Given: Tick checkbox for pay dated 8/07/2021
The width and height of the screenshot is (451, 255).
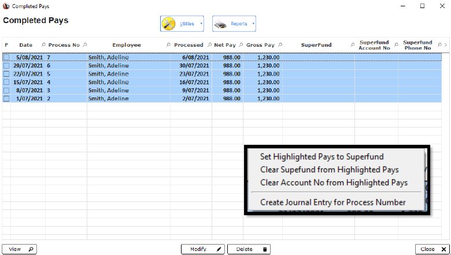Looking at the screenshot, I should [x=6, y=91].
